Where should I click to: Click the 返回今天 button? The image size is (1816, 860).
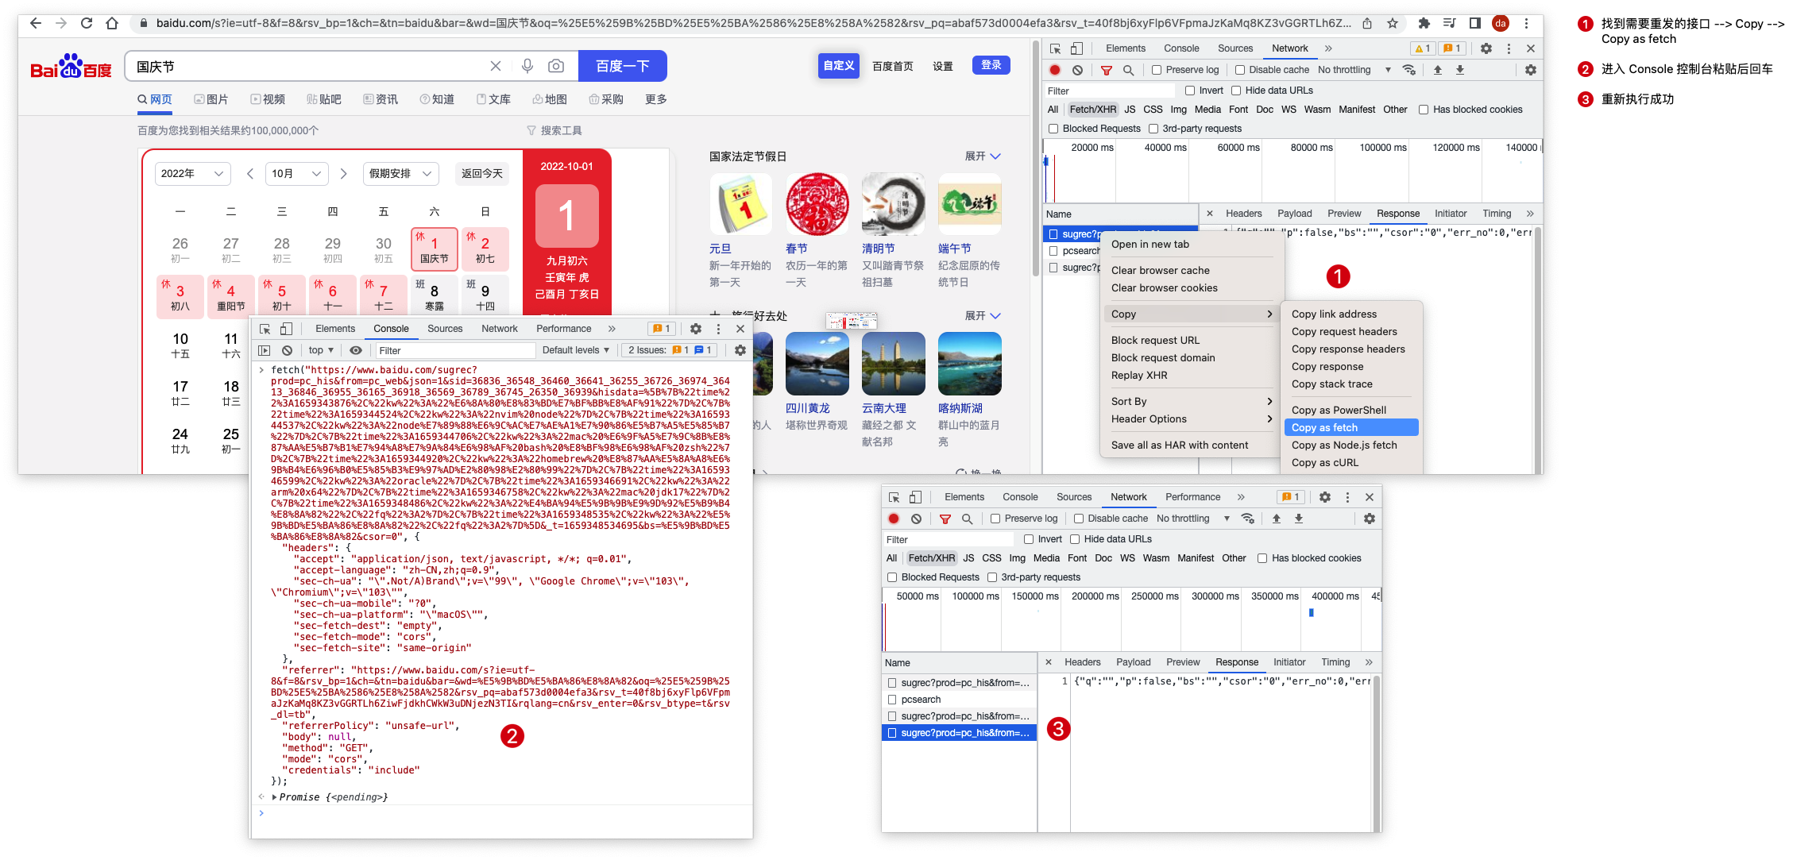point(481,173)
